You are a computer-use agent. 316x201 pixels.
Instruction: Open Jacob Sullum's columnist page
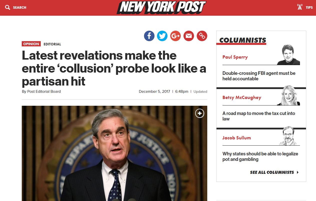236,138
